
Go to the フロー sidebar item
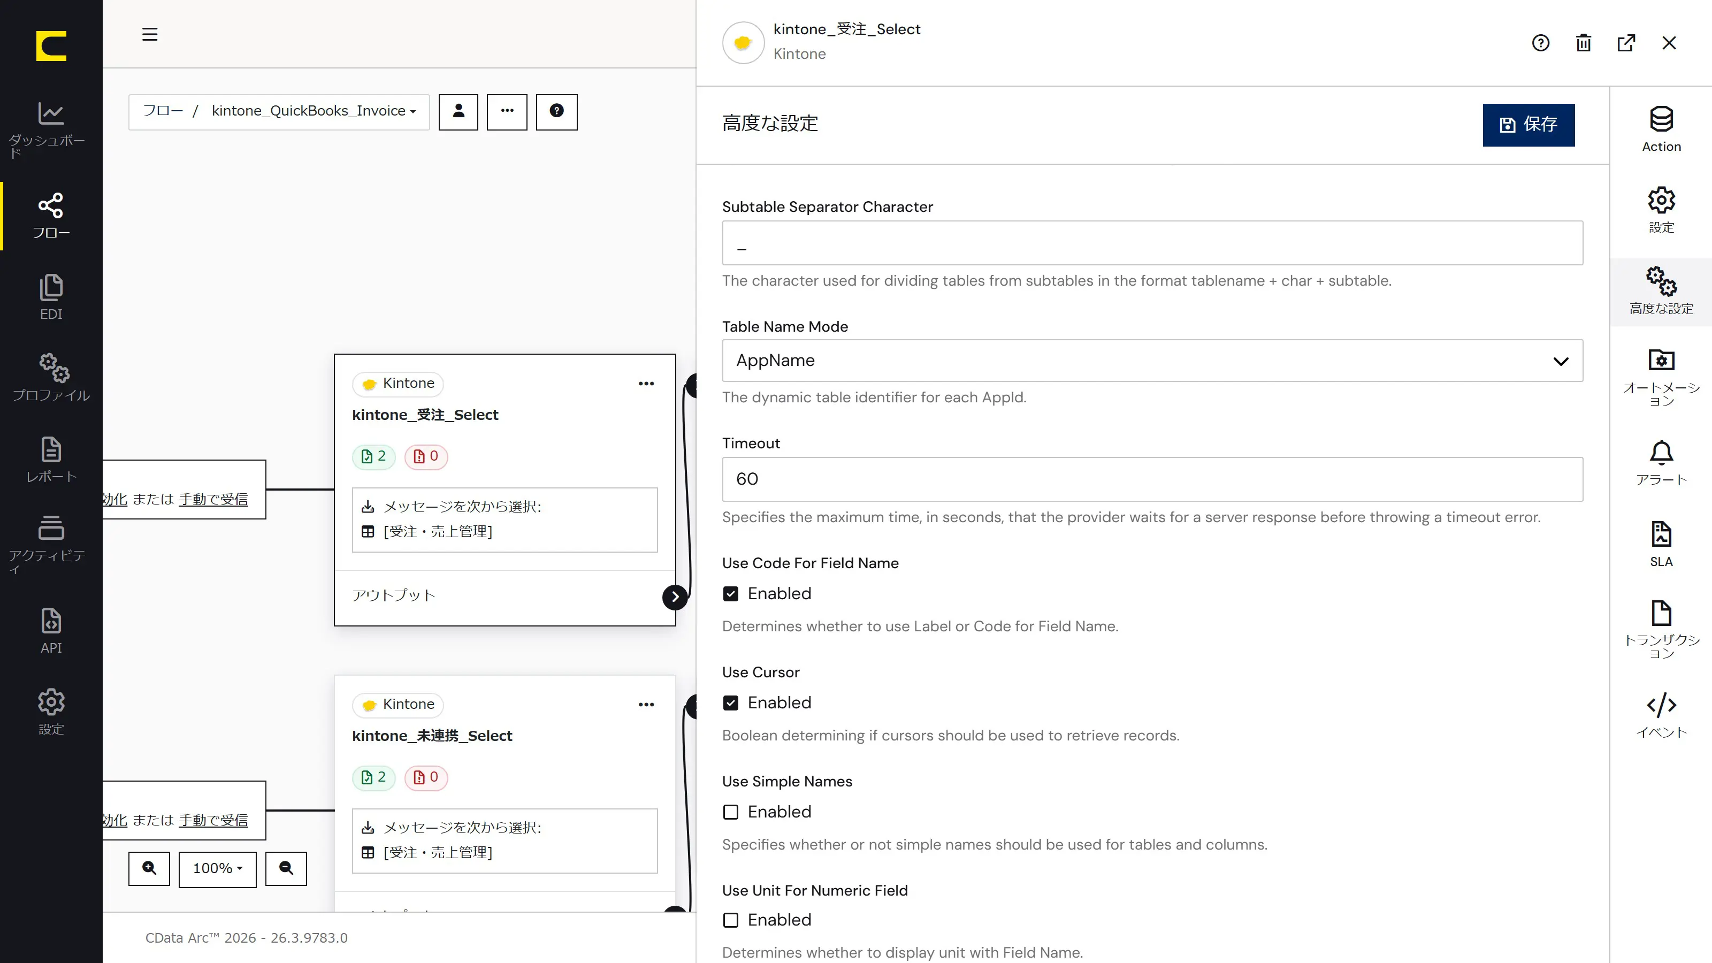tap(51, 215)
